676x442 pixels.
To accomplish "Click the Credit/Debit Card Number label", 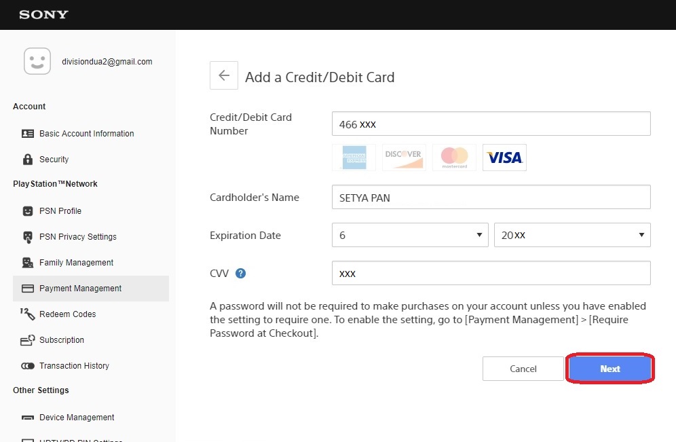I will tap(250, 124).
